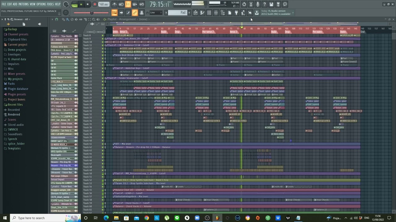
Task: Click the Verse 1 timeline marker
Action: coord(123,32)
